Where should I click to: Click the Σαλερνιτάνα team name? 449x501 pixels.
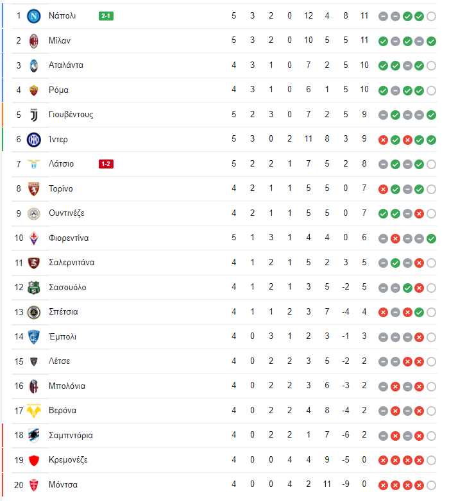(72, 263)
